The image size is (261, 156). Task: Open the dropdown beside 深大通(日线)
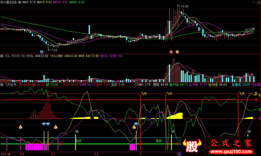click(x=20, y=2)
